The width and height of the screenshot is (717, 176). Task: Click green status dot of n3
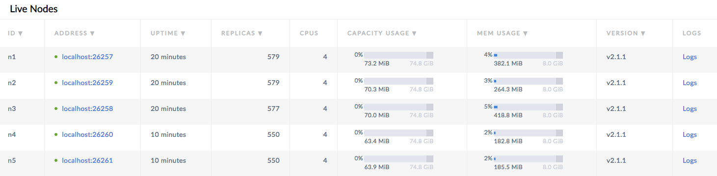[56, 109]
